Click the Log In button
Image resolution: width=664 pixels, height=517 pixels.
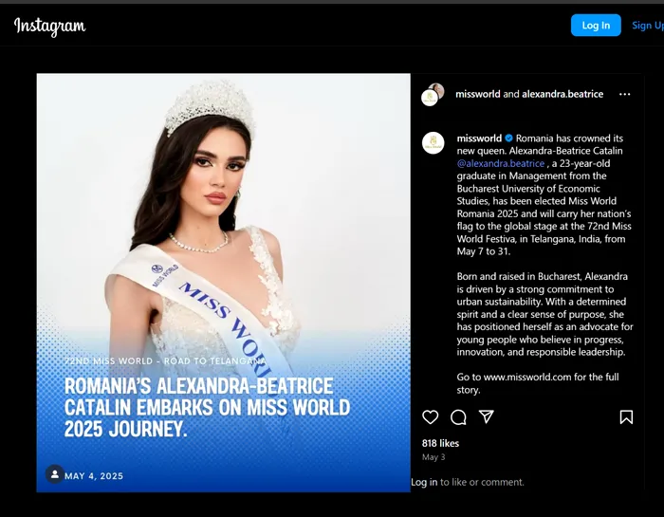click(x=596, y=26)
